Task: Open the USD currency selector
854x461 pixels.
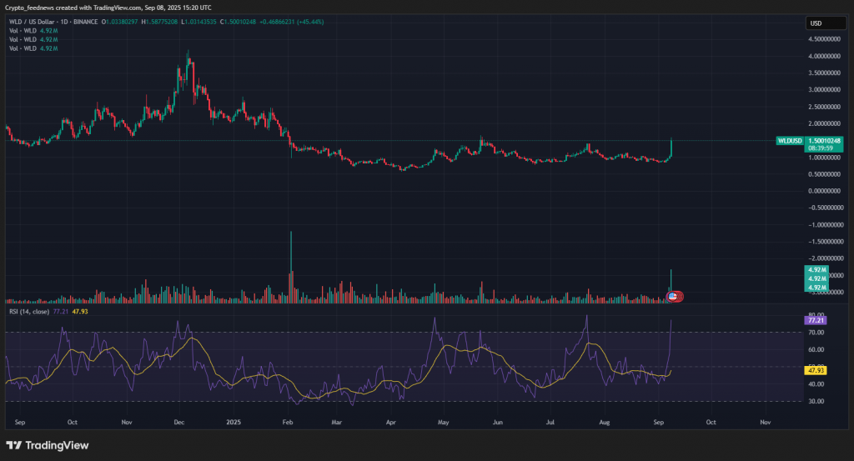Action: tap(816, 23)
